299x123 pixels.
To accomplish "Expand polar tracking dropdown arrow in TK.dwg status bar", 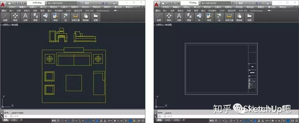I will click(x=234, y=121).
